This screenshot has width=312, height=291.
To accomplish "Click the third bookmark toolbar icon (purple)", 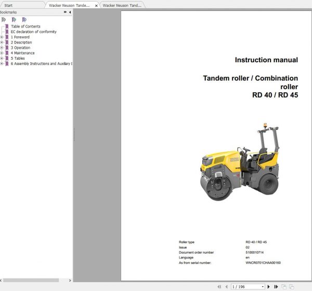I will [x=24, y=20].
